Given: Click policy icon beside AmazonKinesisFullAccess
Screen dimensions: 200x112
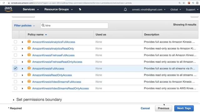Looking at the screenshot, I should pos(29,68).
